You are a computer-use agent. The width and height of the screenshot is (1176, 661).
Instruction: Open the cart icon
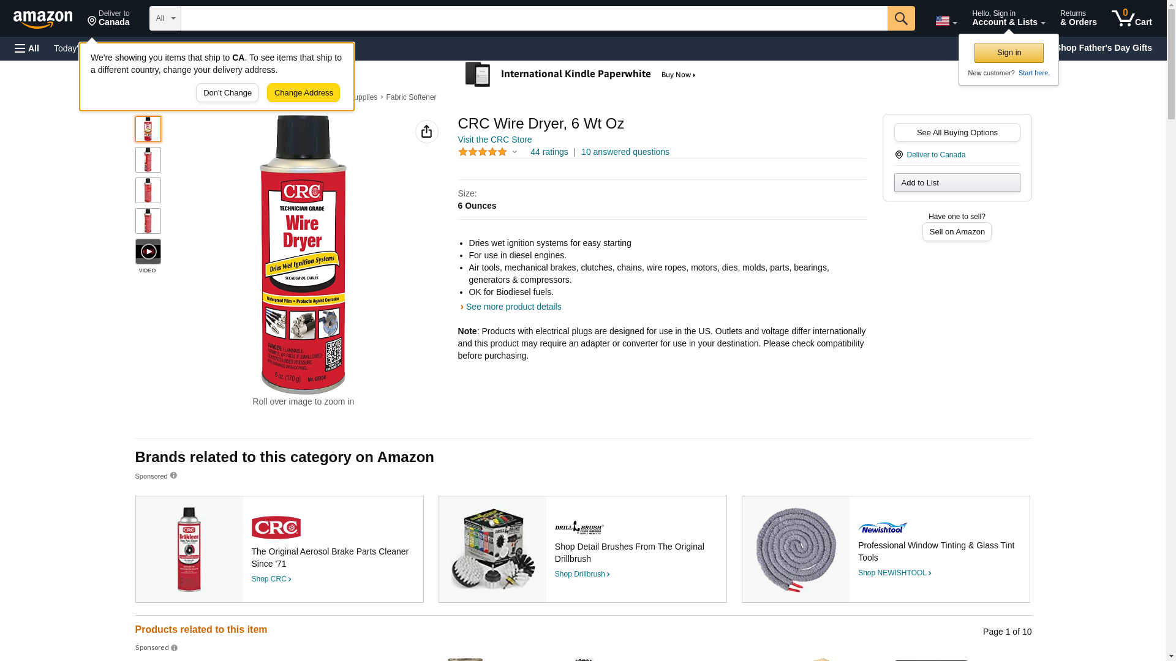[x=1131, y=18]
